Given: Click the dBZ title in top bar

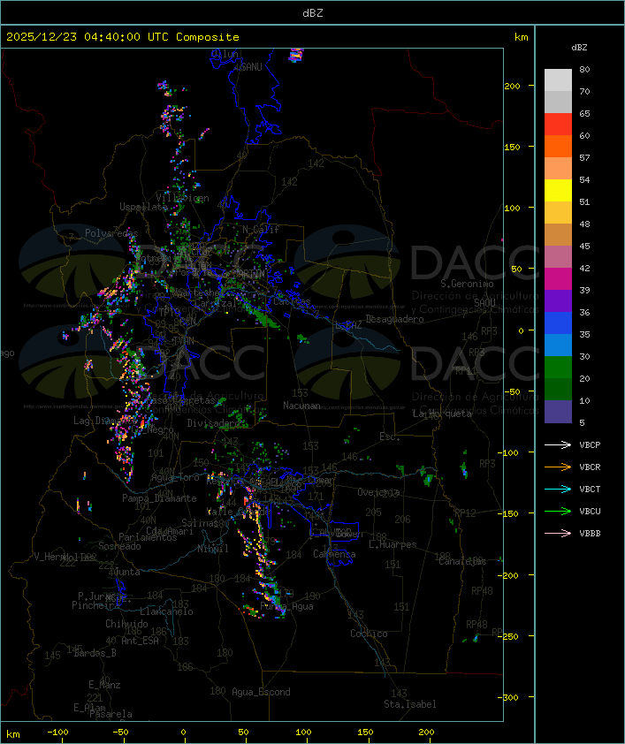Looking at the screenshot, I should (313, 13).
